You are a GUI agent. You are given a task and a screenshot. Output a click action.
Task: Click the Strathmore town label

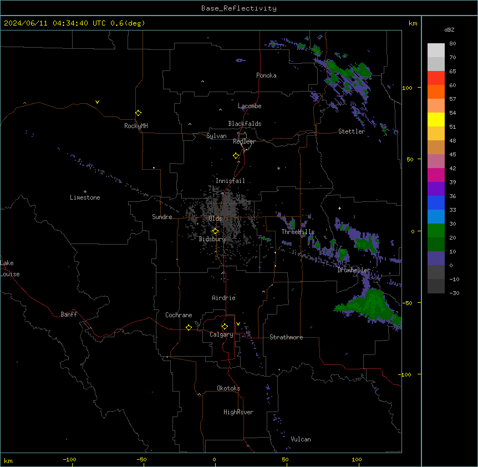click(x=286, y=337)
